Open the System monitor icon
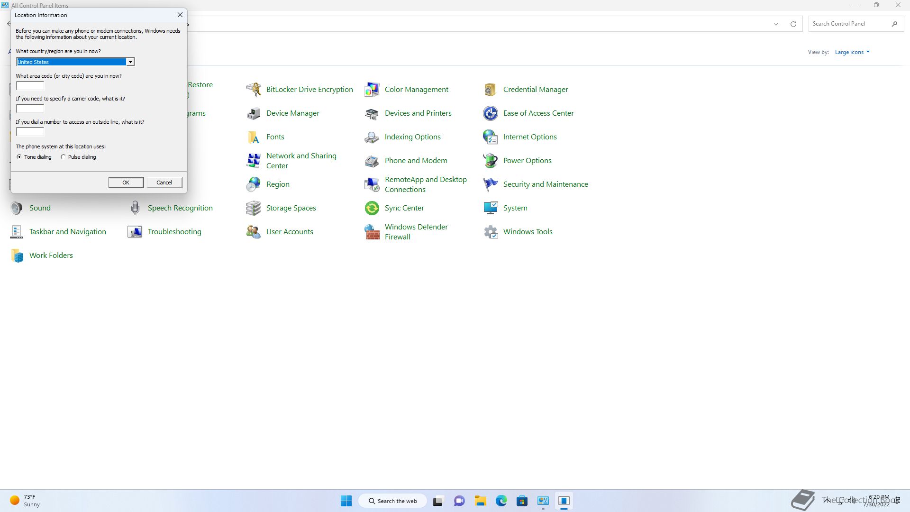Screen dimensions: 910x512 [x=491, y=208]
